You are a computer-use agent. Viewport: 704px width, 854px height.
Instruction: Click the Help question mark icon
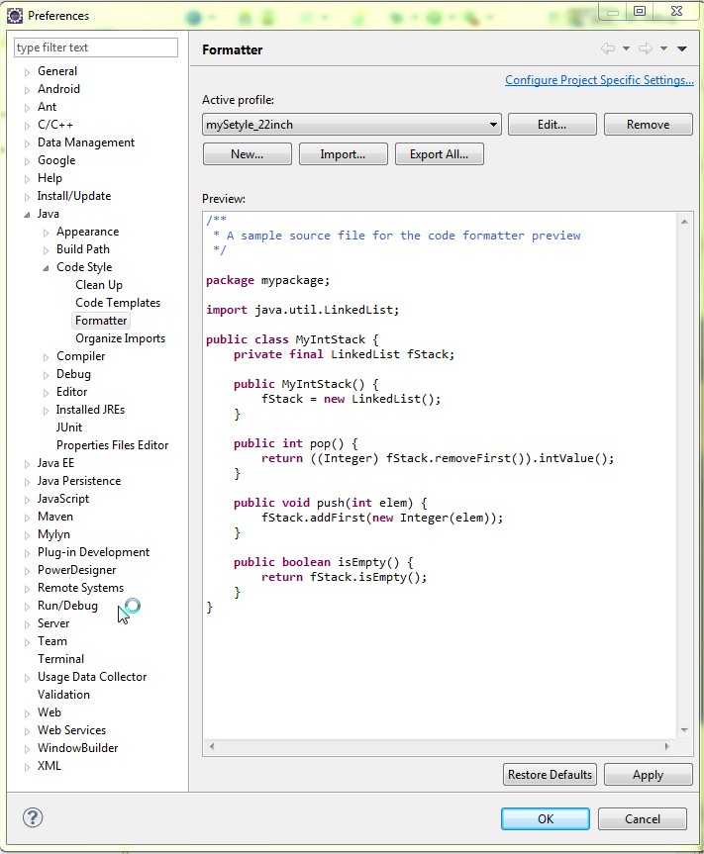click(x=33, y=817)
